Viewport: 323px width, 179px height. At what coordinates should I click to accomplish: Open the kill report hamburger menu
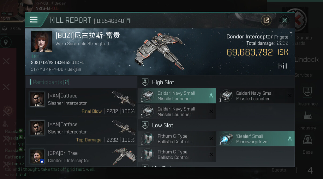tap(34, 20)
